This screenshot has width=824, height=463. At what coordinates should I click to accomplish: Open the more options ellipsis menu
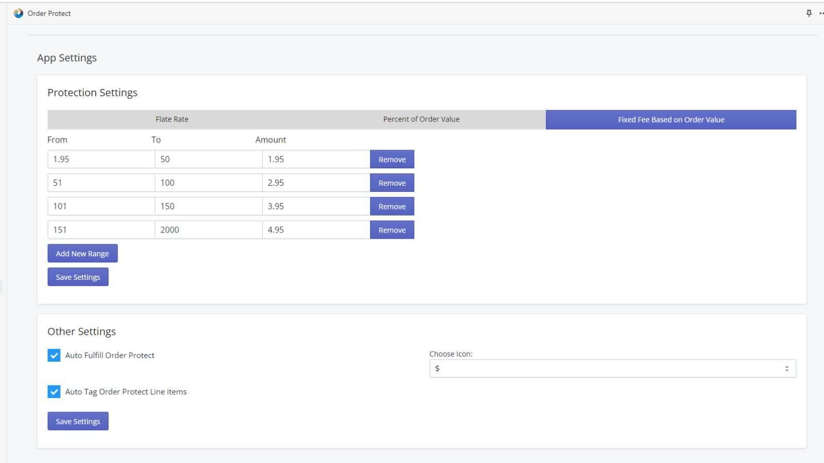820,13
